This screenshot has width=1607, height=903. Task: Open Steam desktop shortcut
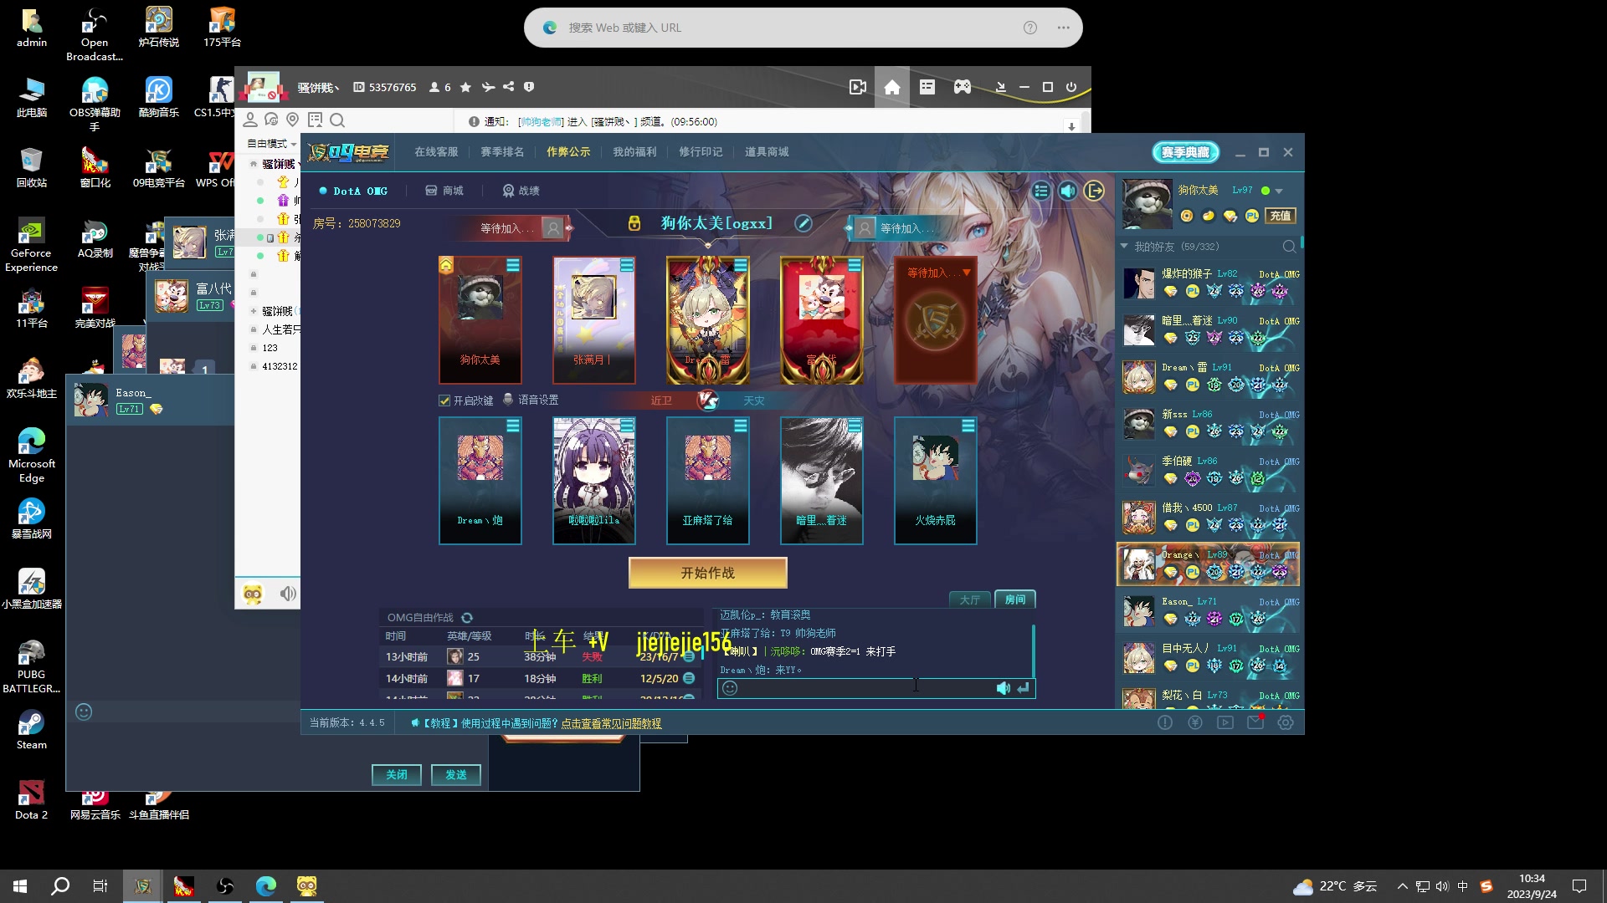click(32, 729)
